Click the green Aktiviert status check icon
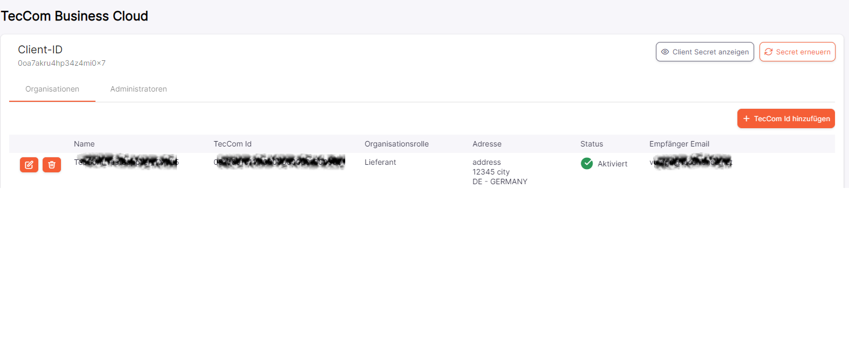Image resolution: width=849 pixels, height=349 pixels. [x=587, y=163]
